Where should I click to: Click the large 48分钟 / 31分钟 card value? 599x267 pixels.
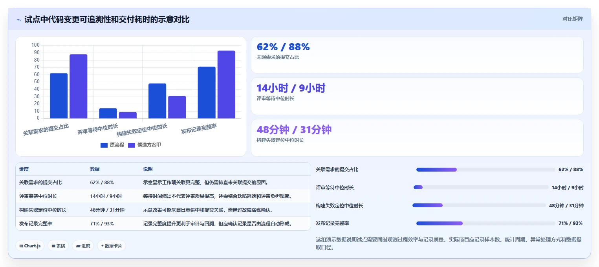point(294,130)
